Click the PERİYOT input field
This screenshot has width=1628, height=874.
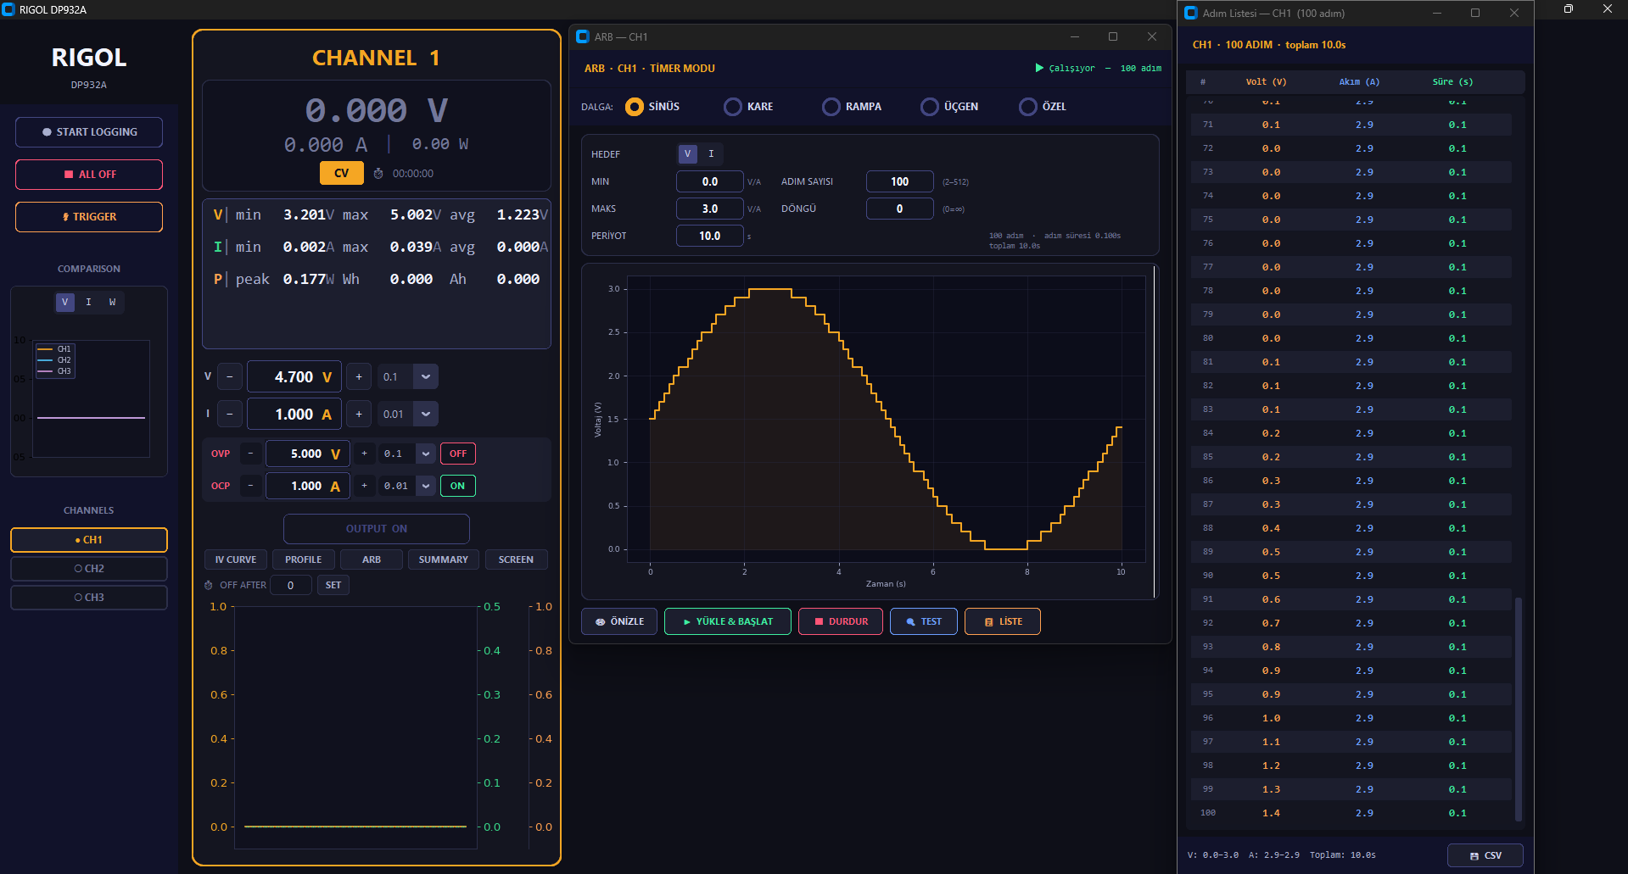click(x=709, y=236)
